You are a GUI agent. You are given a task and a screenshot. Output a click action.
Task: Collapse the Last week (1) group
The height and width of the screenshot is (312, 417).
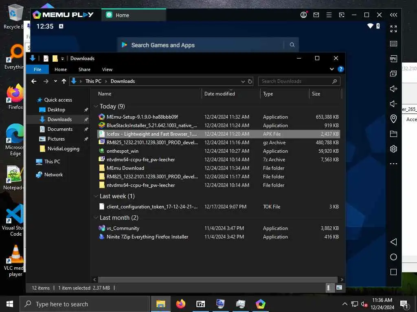point(96,196)
